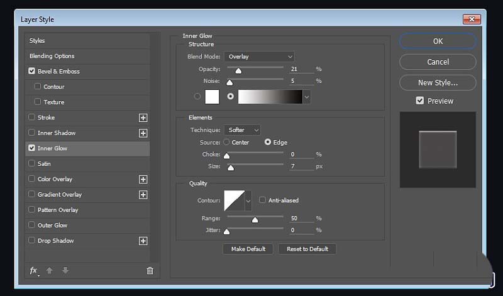503x296 pixels.
Task: Select the Satin row label
Action: pyautogui.click(x=44, y=164)
